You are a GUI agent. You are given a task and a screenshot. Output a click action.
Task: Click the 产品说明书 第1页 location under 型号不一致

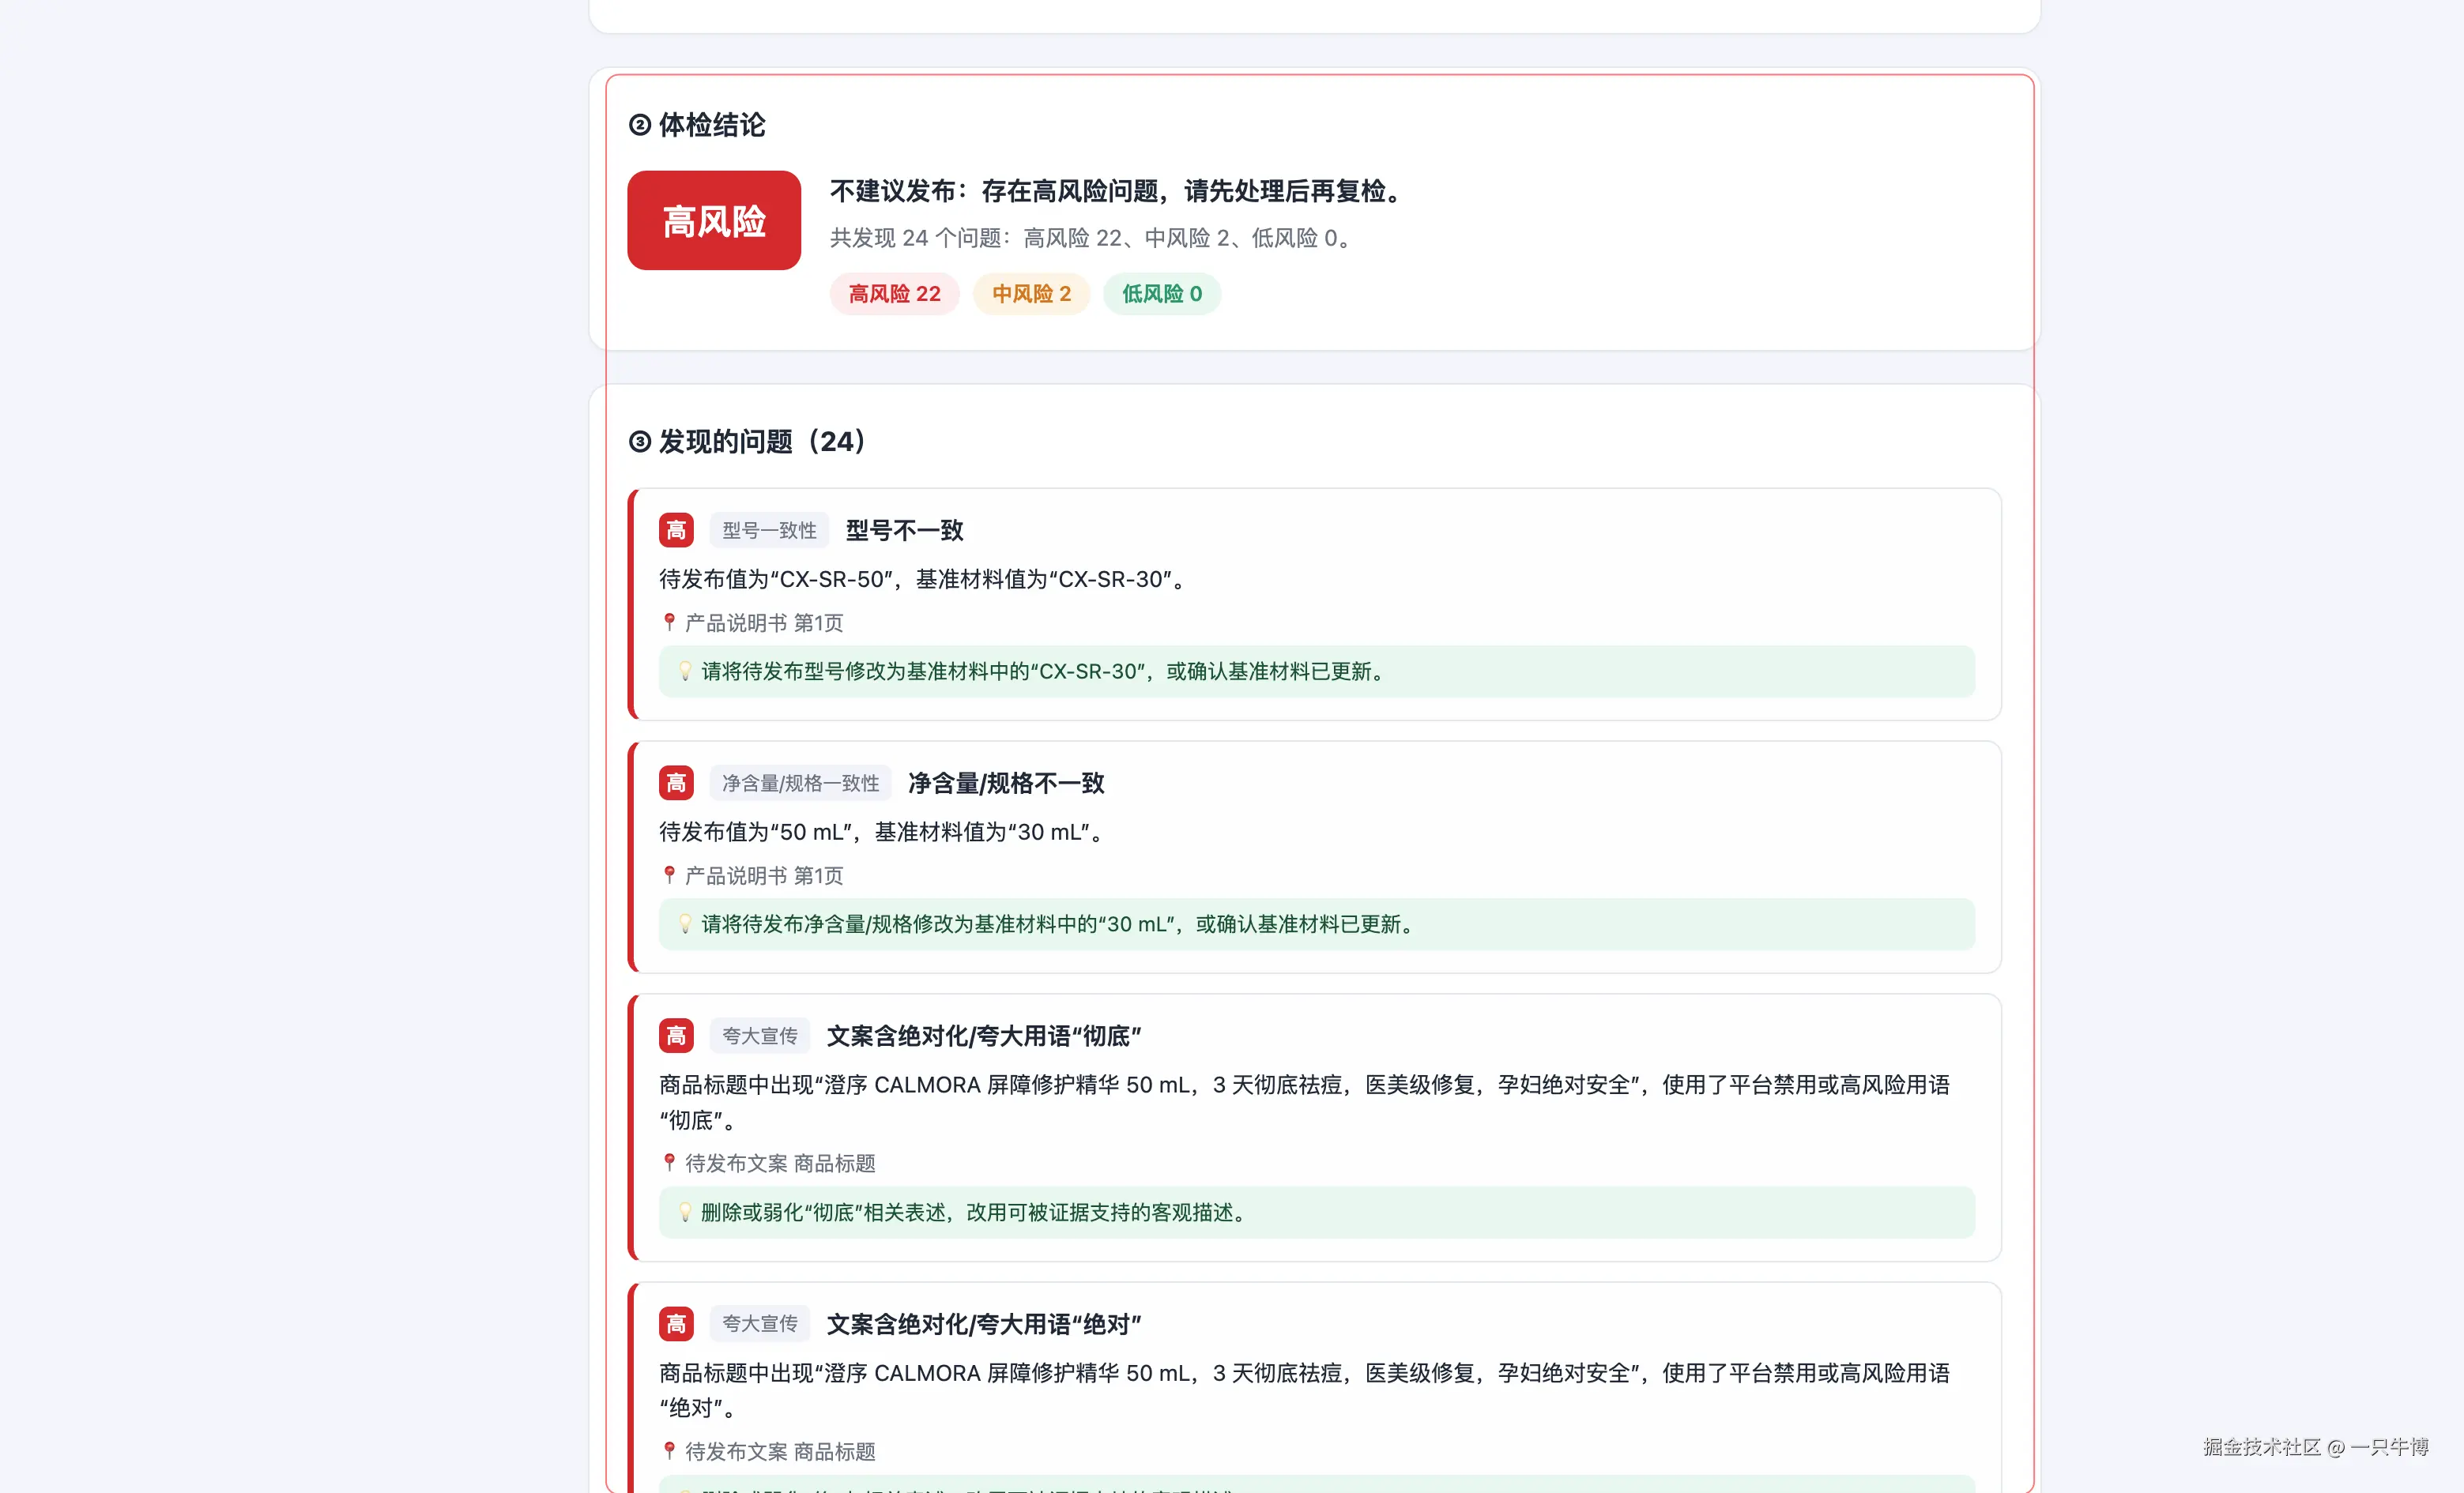pyautogui.click(x=764, y=623)
